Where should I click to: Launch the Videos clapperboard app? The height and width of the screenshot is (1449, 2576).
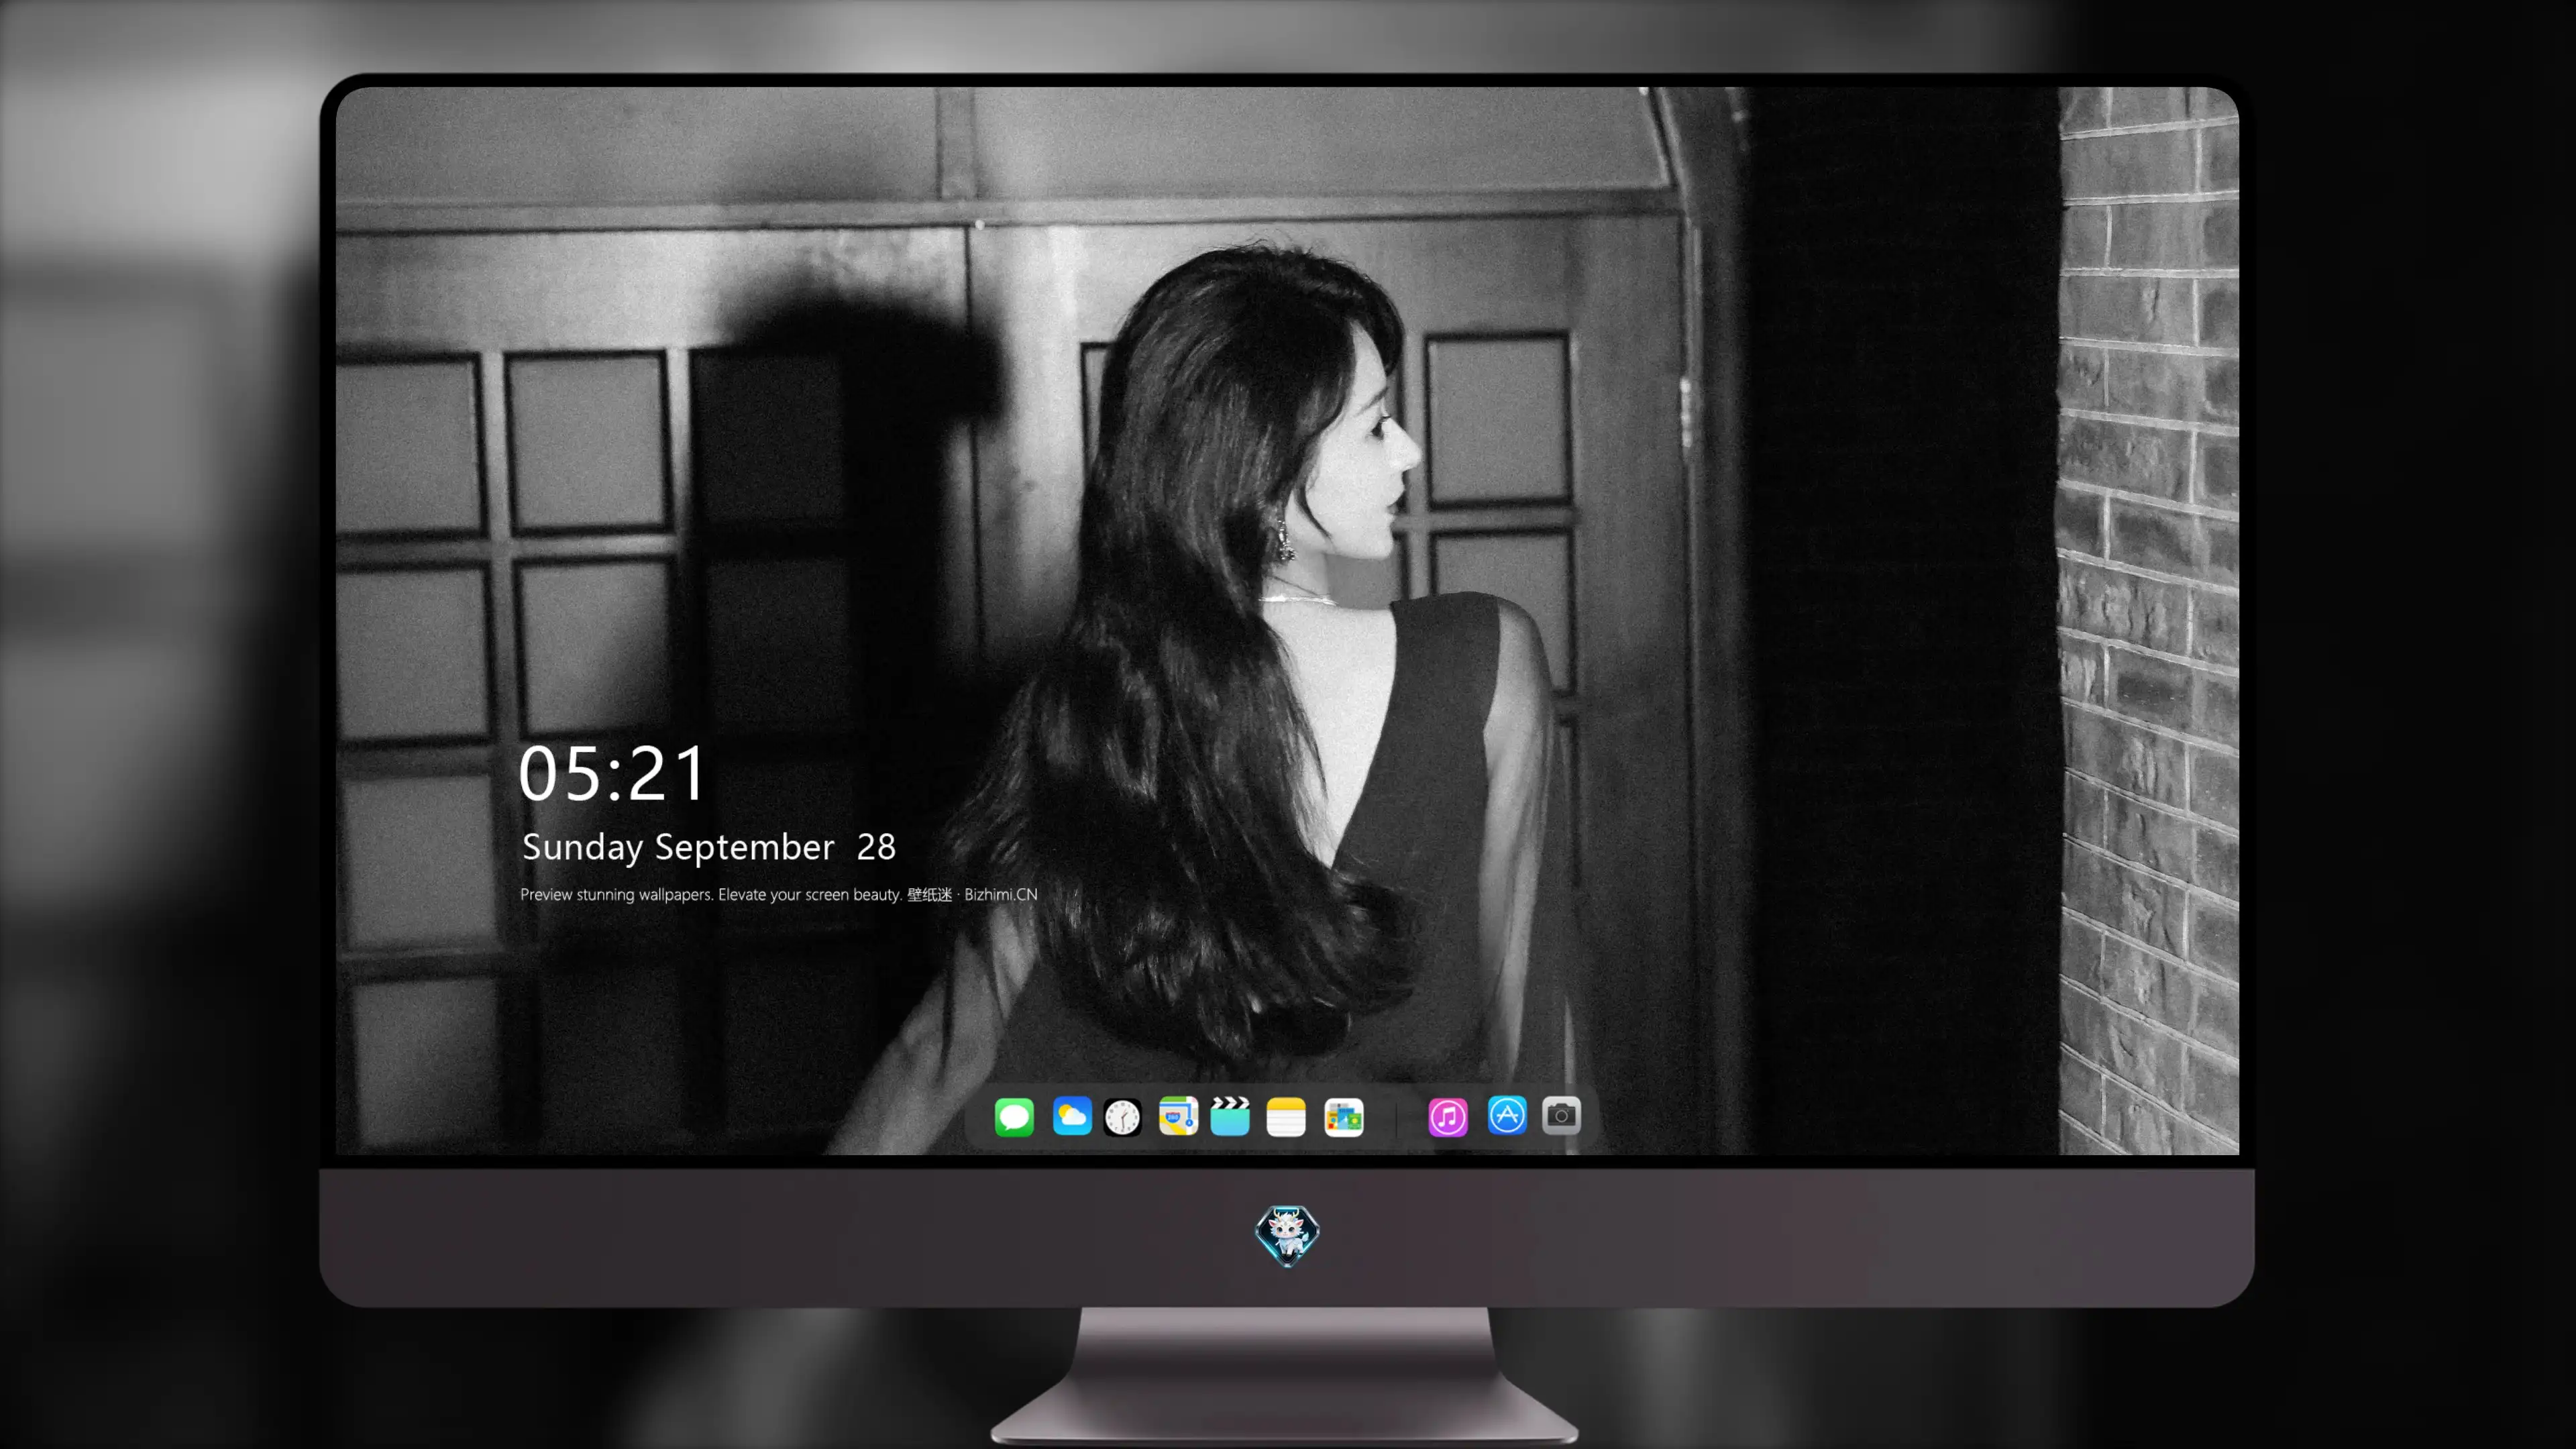click(1230, 1116)
